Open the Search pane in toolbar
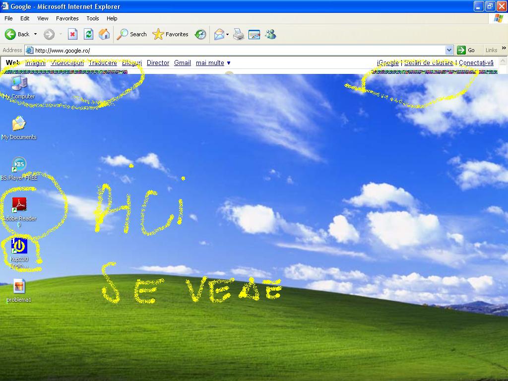508x381 pixels. click(x=131, y=34)
